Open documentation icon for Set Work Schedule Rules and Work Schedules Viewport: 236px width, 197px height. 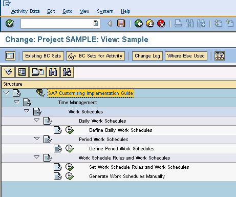[58, 167]
